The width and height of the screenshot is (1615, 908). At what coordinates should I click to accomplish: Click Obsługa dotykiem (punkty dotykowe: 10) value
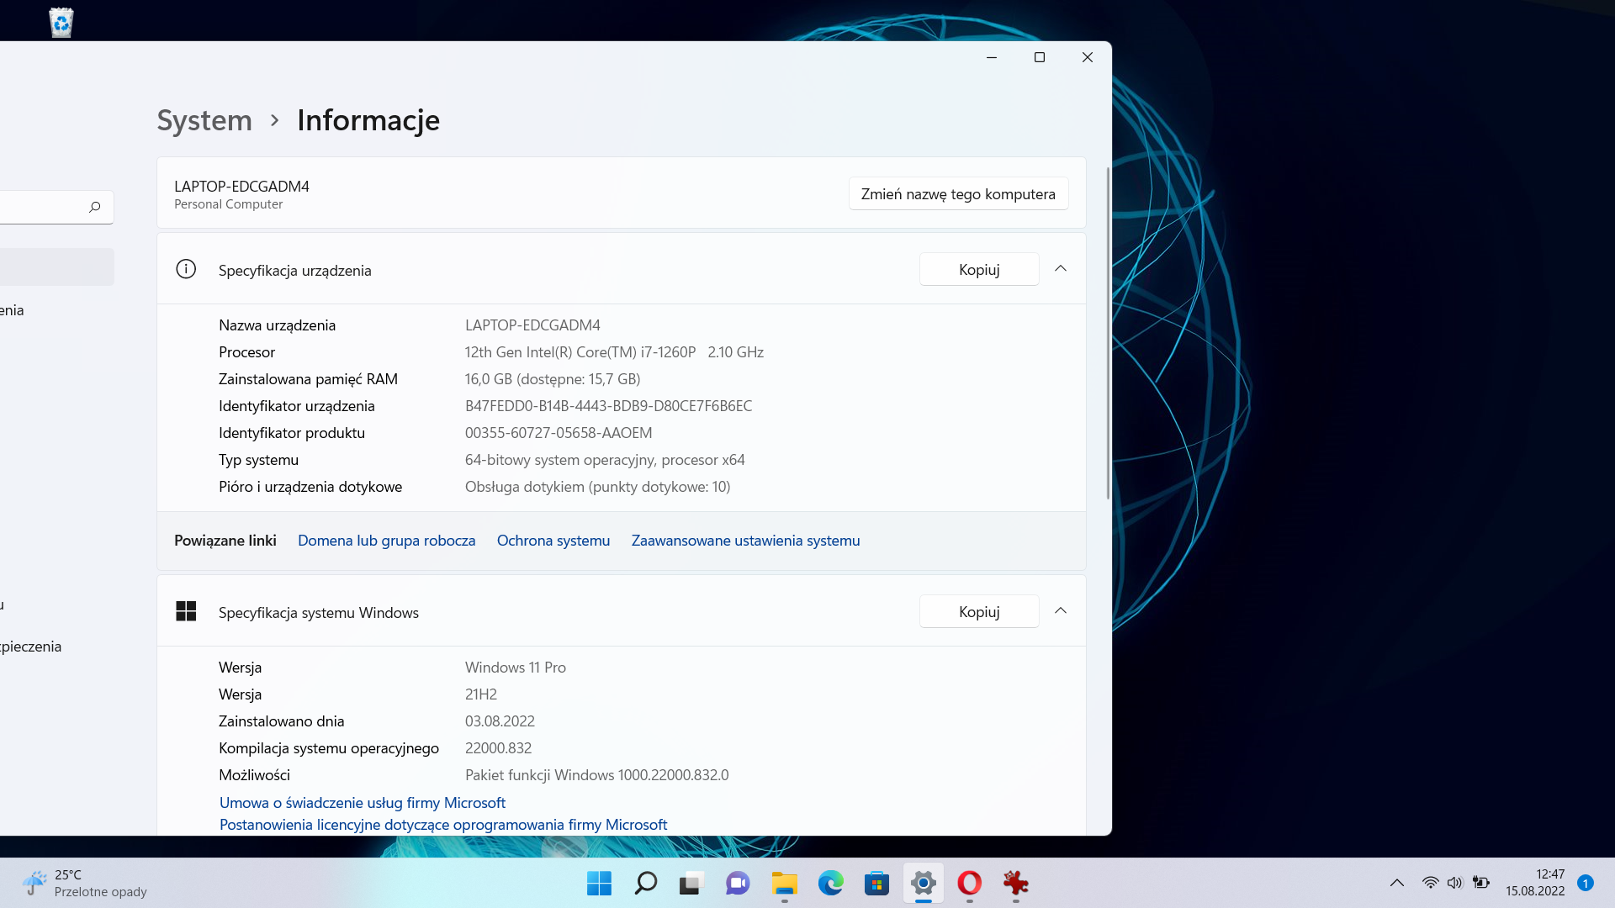tap(597, 487)
